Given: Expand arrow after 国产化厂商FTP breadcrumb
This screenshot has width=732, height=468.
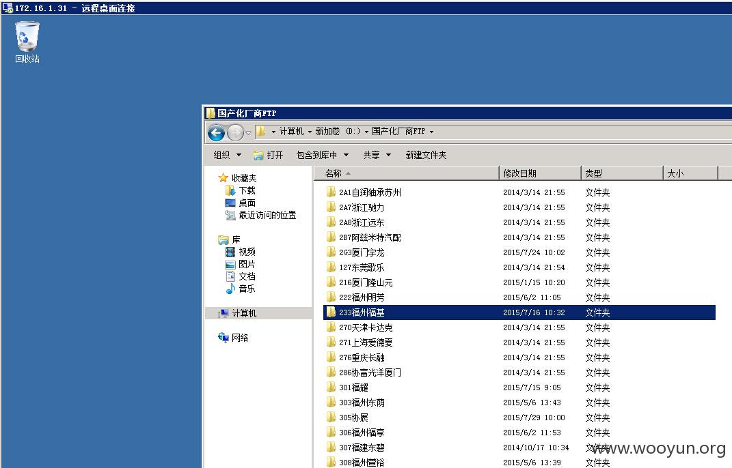Looking at the screenshot, I should coord(431,132).
